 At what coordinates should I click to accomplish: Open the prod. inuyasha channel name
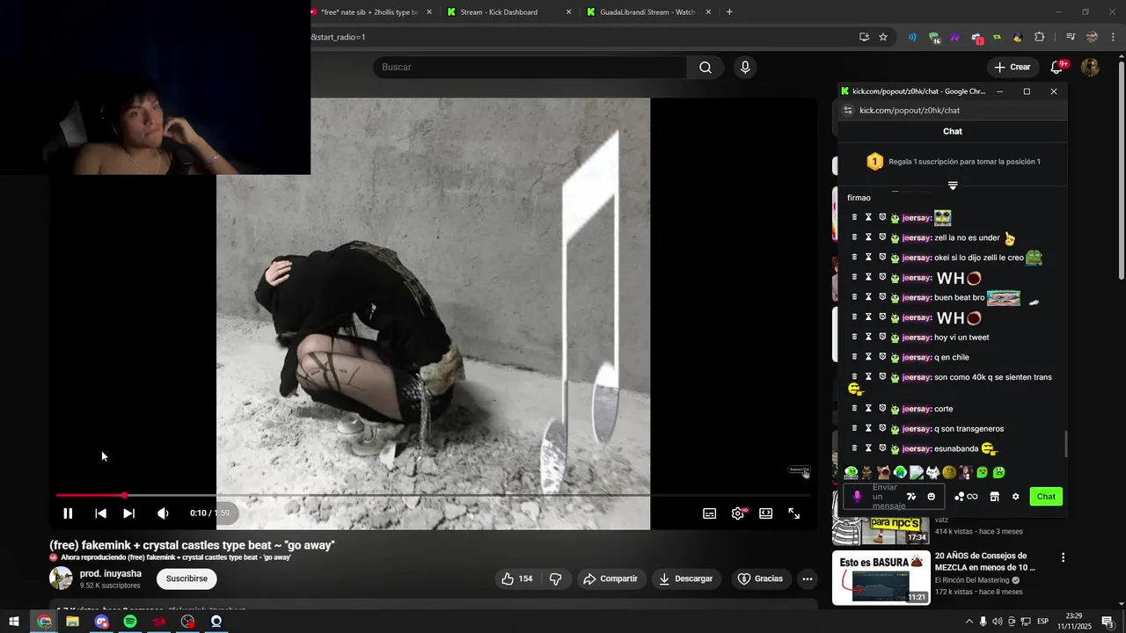coord(111,573)
